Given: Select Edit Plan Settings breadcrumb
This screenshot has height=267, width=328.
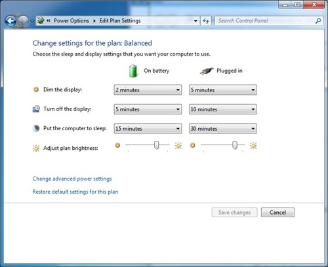Looking at the screenshot, I should tap(120, 21).
